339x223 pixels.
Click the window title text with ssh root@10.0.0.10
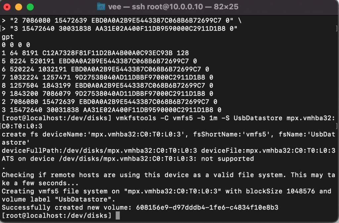click(x=173, y=7)
